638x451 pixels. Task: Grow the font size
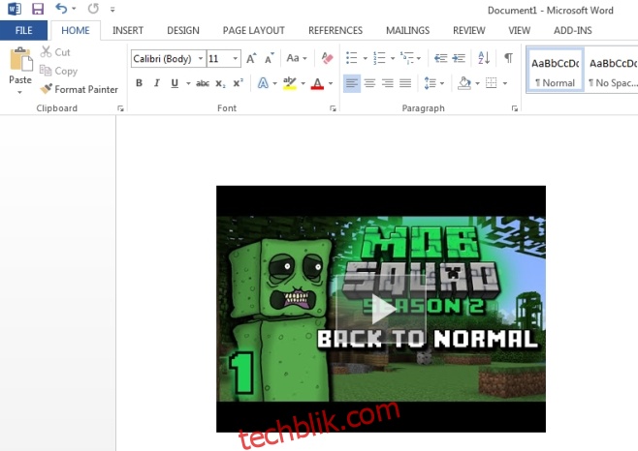251,58
